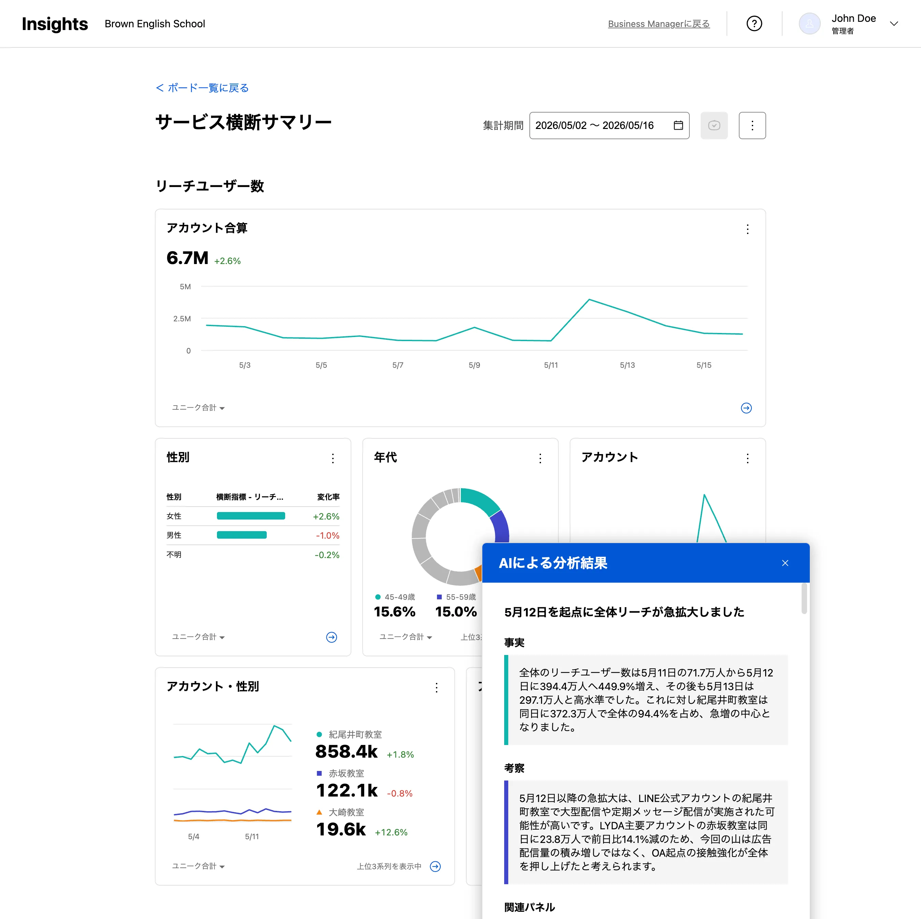Screen dimensions: 921x919
Task: Open the 集計期間 date range field
Action: pos(609,125)
